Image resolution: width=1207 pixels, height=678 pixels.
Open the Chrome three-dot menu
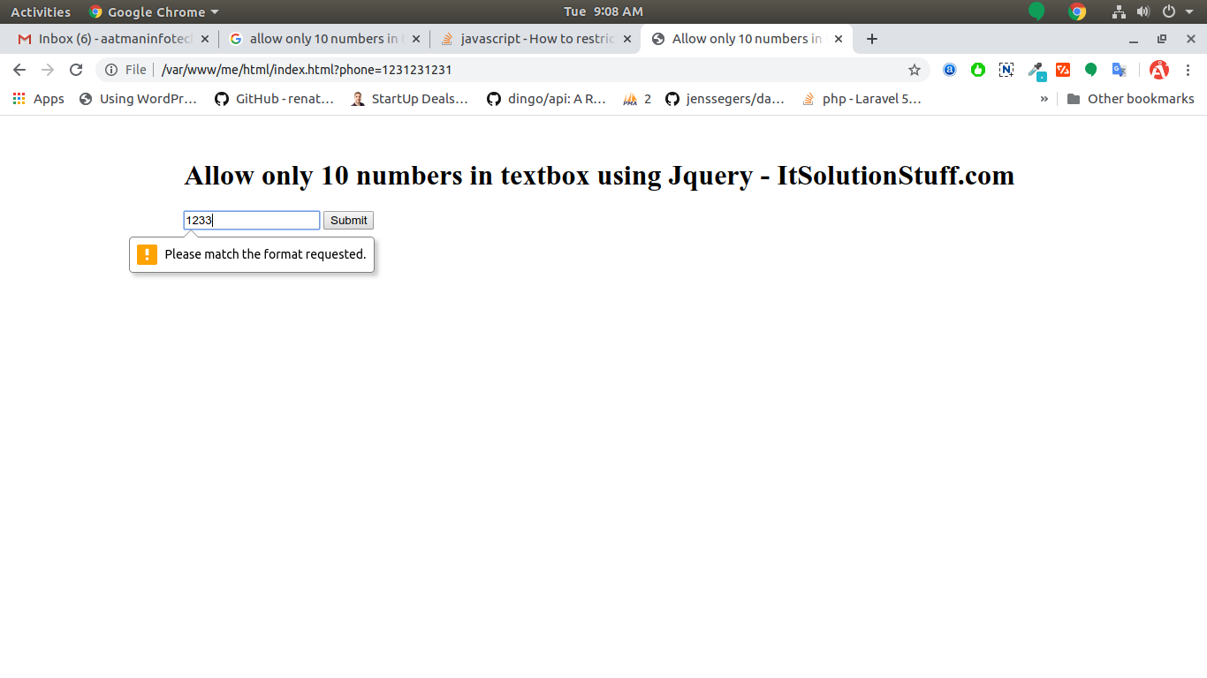click(x=1188, y=70)
